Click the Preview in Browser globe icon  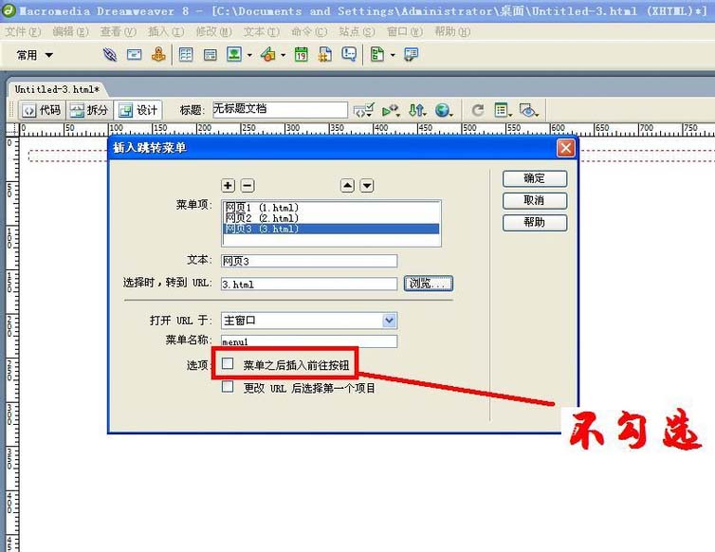pyautogui.click(x=443, y=110)
